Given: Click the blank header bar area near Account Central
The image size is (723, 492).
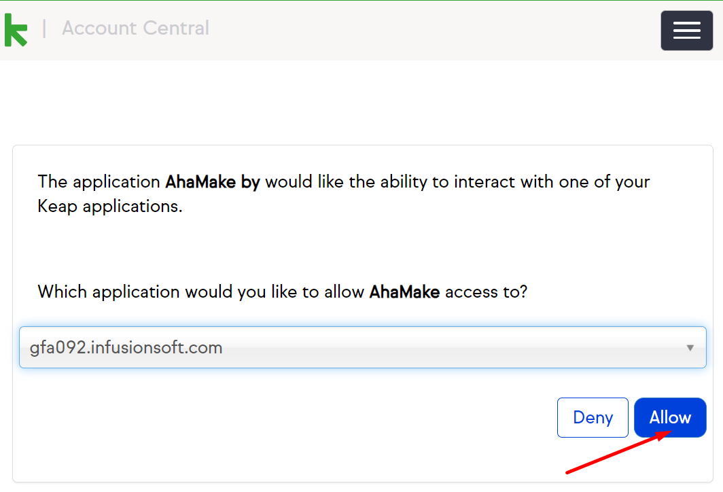Looking at the screenshot, I should (434, 31).
